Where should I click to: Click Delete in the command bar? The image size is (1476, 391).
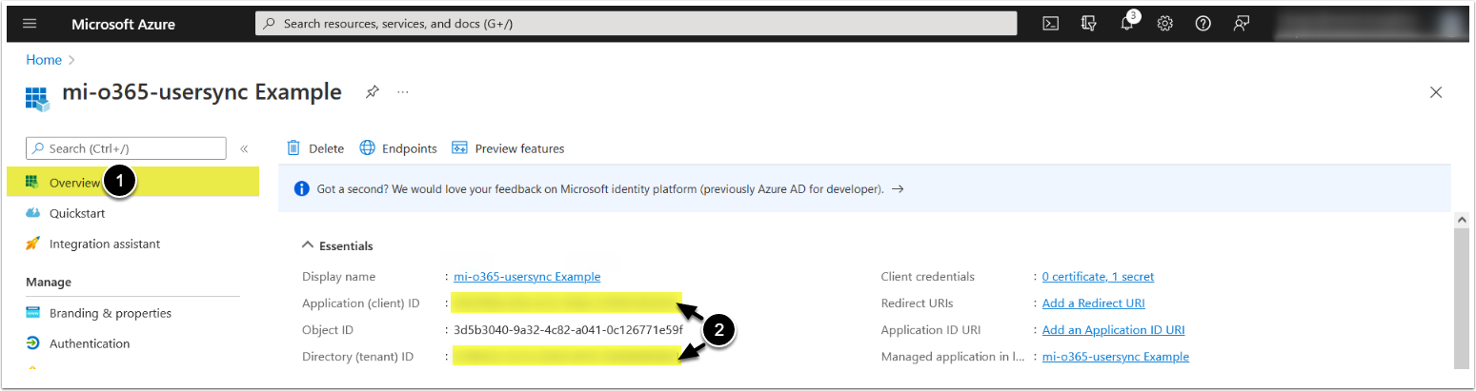pyautogui.click(x=315, y=148)
